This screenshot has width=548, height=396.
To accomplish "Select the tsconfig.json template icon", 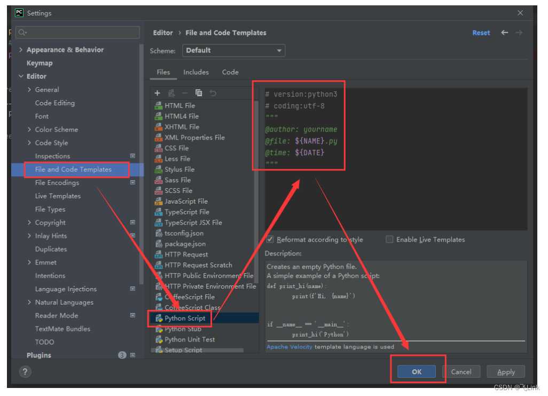I will (x=159, y=234).
